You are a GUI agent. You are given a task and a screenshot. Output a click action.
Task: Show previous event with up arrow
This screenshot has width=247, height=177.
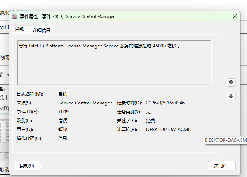click(231, 82)
